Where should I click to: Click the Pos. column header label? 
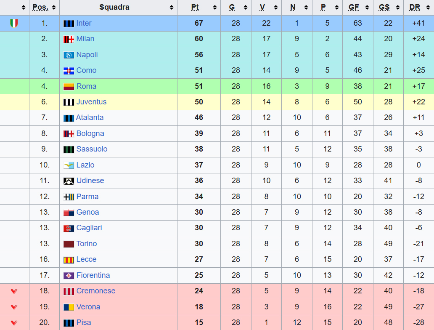[x=40, y=7]
